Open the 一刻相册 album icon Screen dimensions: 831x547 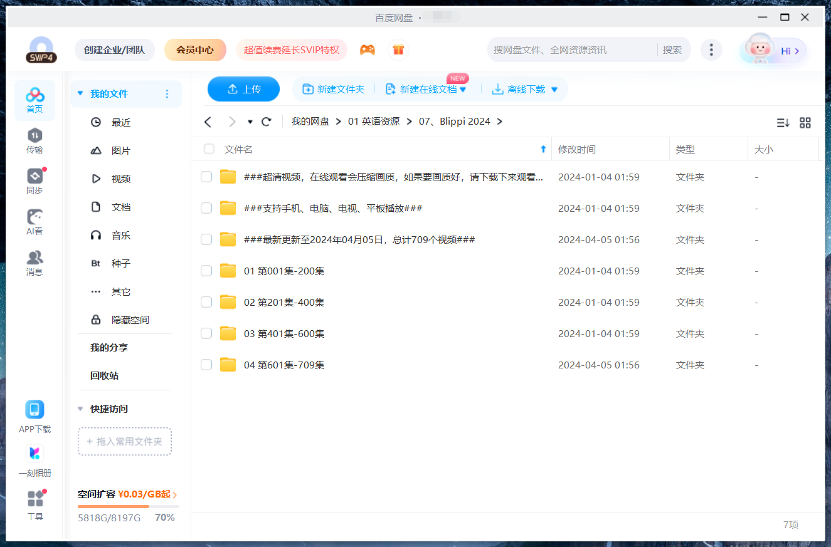coord(34,461)
